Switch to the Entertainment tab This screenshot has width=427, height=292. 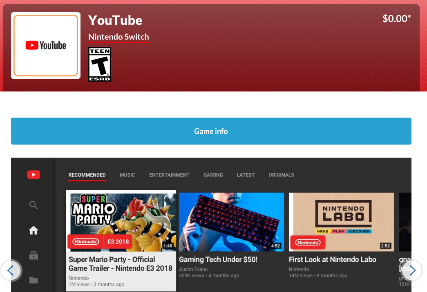click(x=169, y=175)
